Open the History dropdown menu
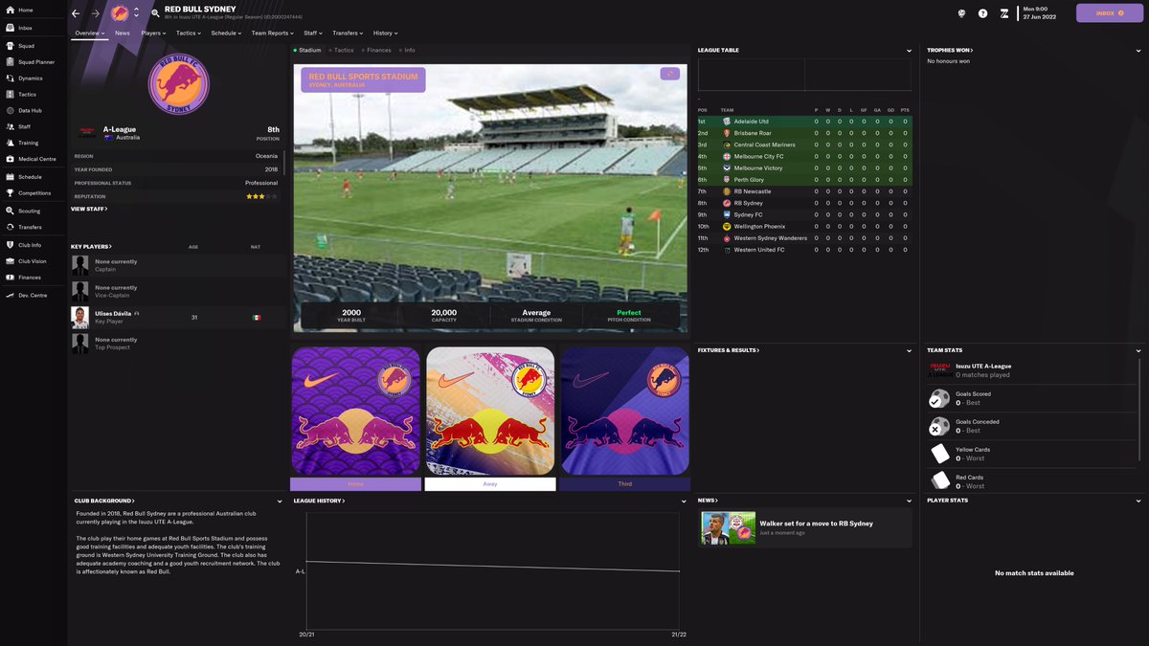The width and height of the screenshot is (1149, 646). 385,33
